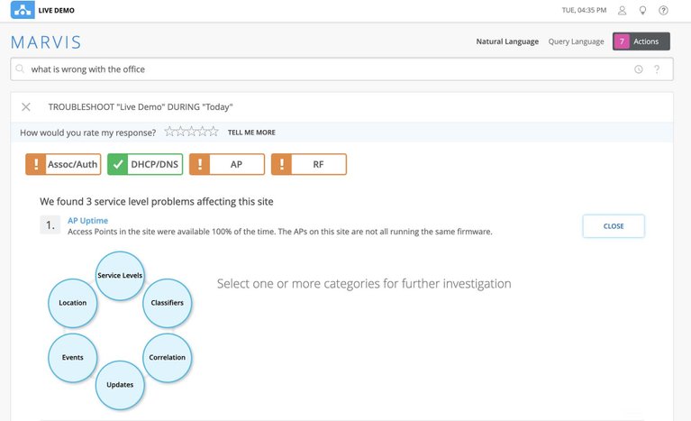Switch to Query Language mode
The height and width of the screenshot is (421, 691).
[576, 41]
